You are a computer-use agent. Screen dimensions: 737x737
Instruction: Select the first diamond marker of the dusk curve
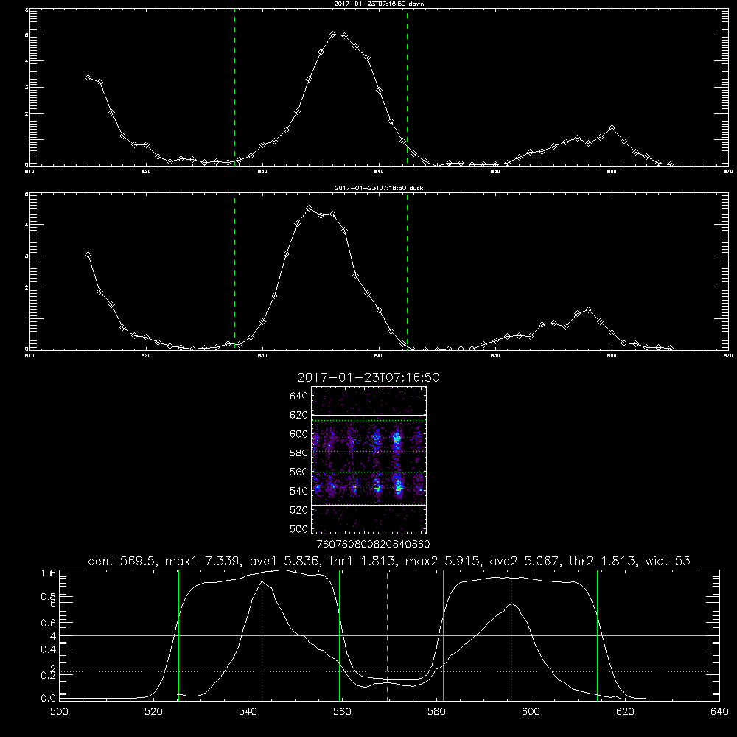tap(88, 255)
